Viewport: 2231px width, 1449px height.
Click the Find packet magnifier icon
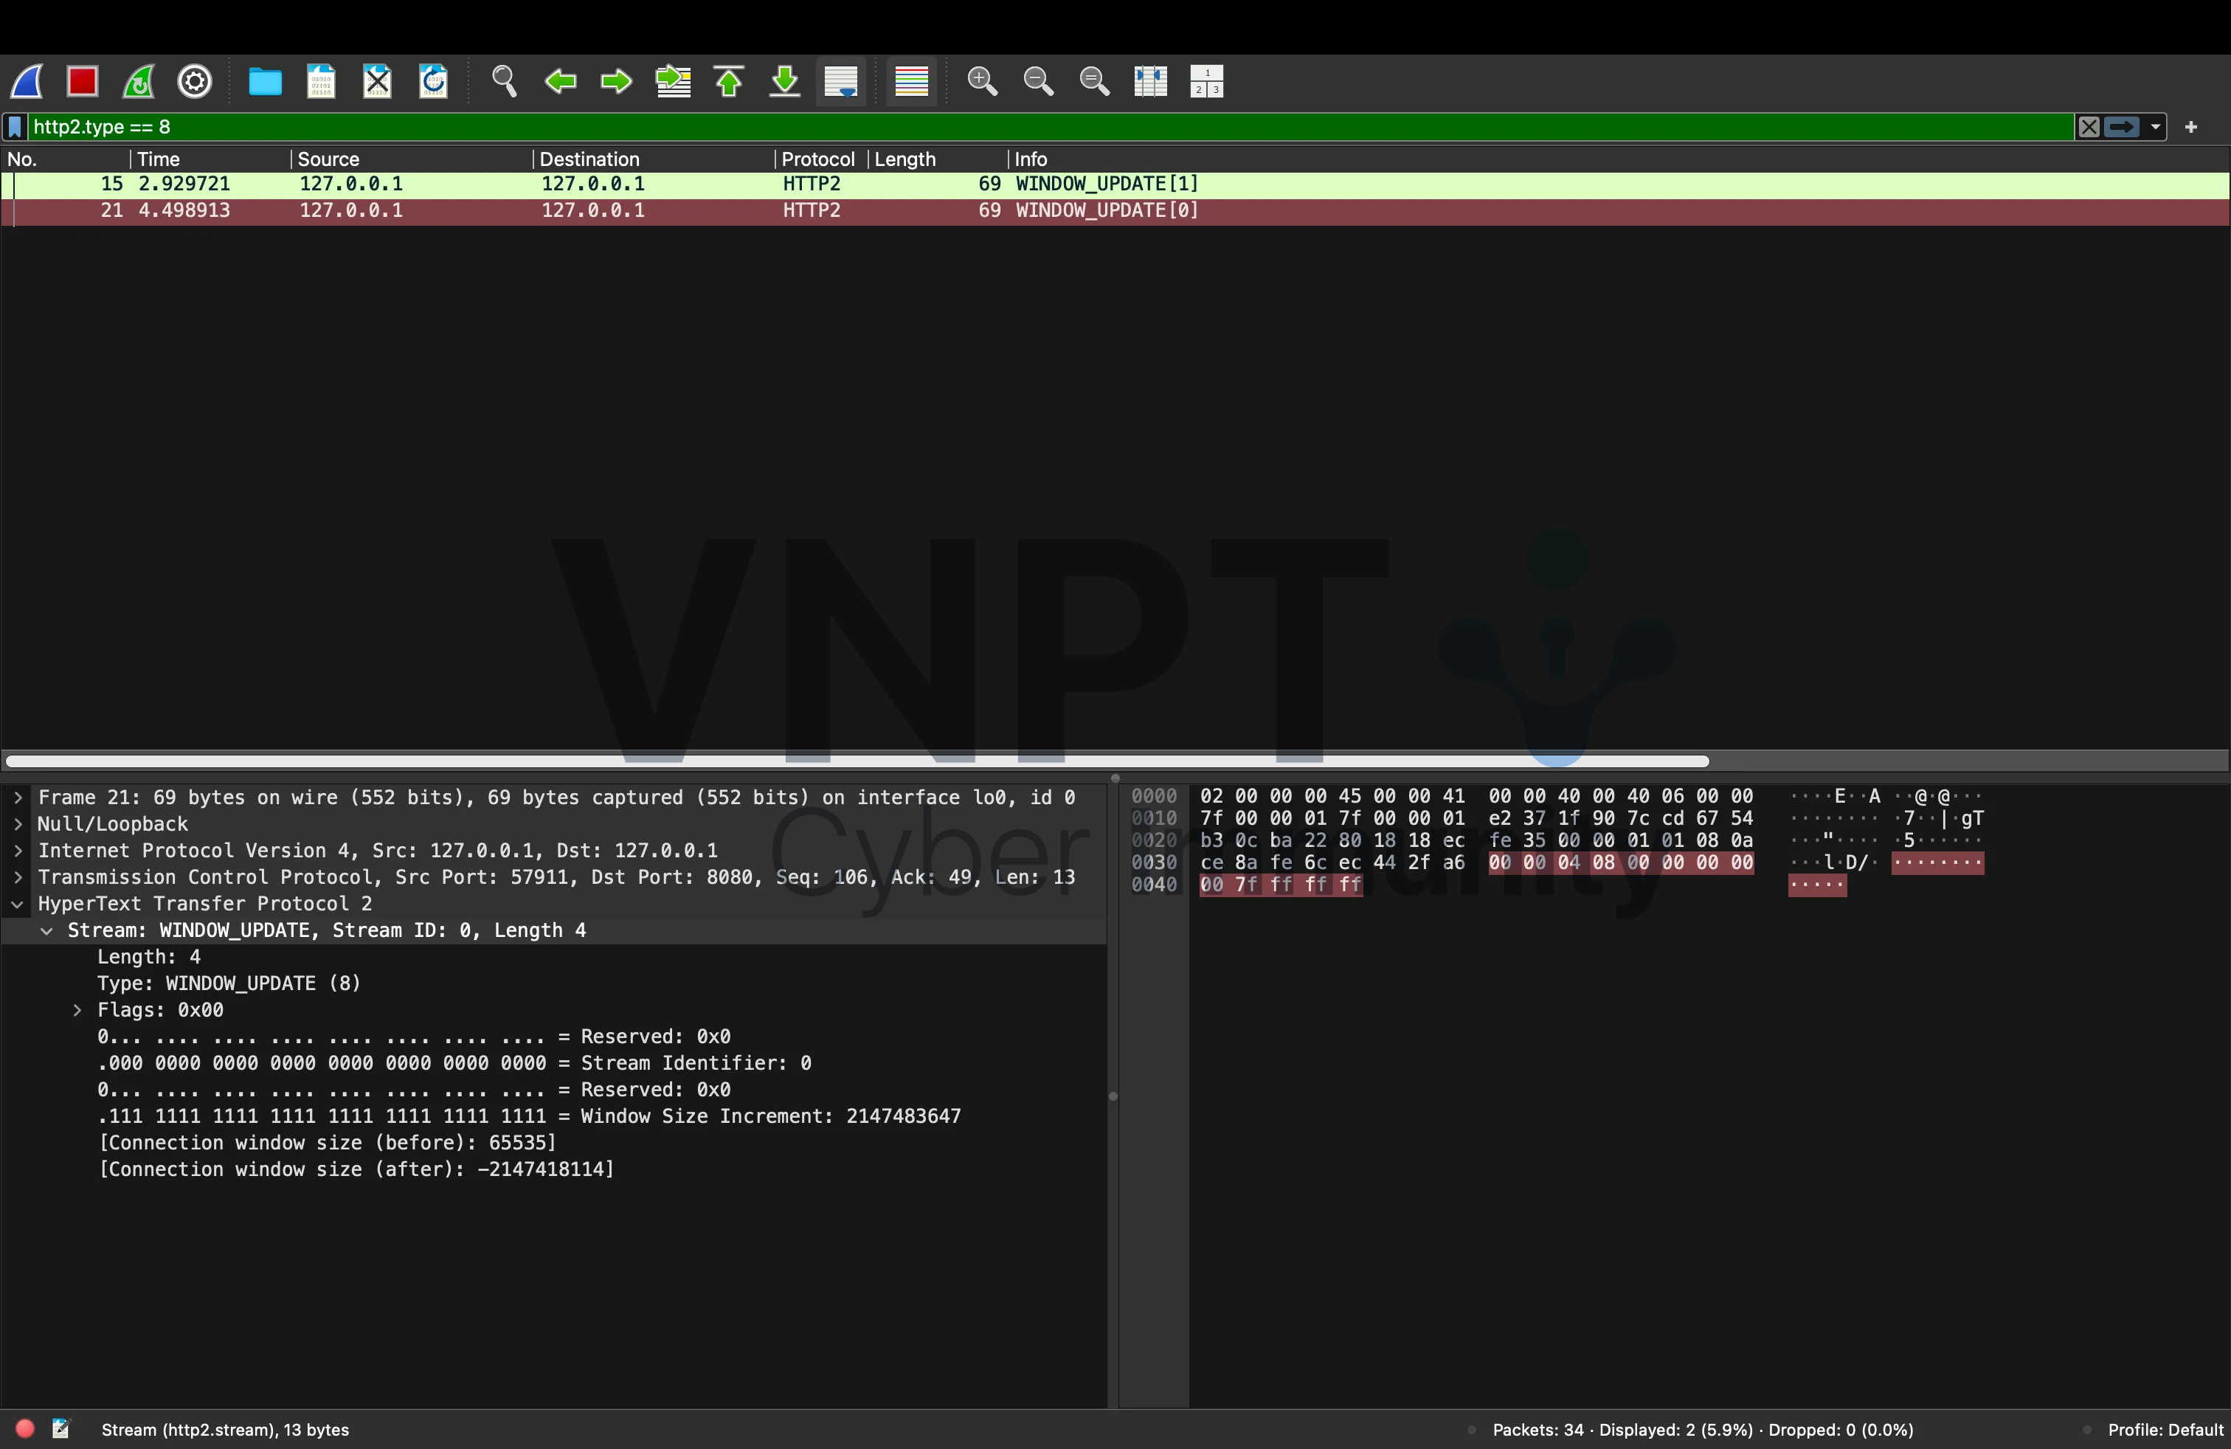(x=505, y=82)
